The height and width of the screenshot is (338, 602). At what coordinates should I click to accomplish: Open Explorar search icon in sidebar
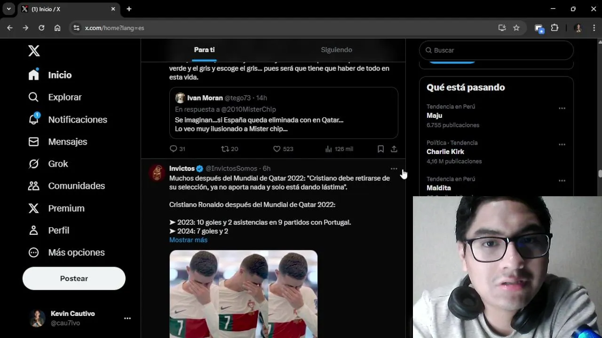click(33, 97)
